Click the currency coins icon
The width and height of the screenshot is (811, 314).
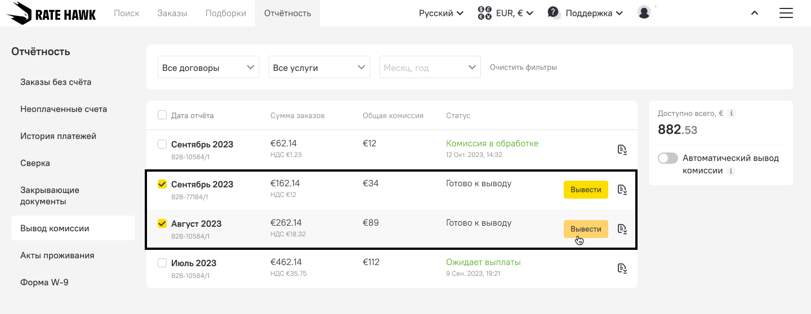484,13
